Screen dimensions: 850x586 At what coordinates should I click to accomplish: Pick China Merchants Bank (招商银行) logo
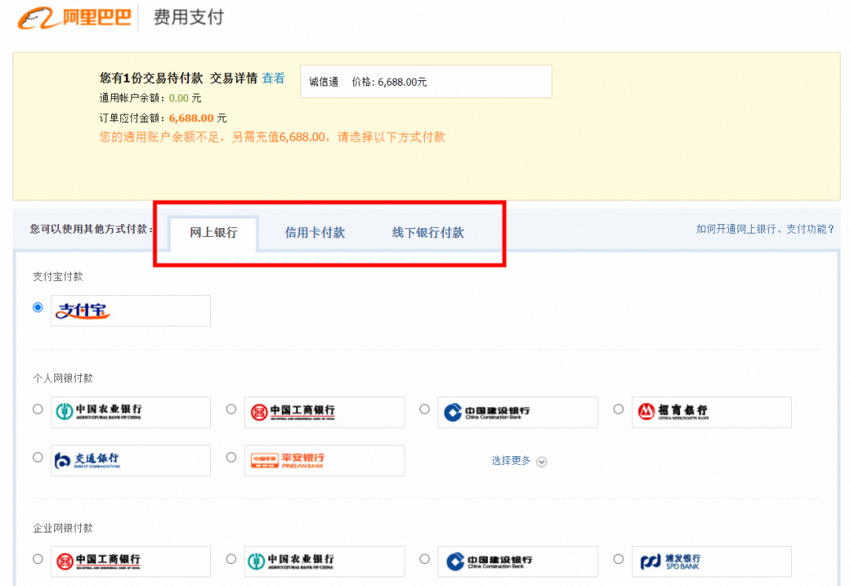click(x=711, y=412)
